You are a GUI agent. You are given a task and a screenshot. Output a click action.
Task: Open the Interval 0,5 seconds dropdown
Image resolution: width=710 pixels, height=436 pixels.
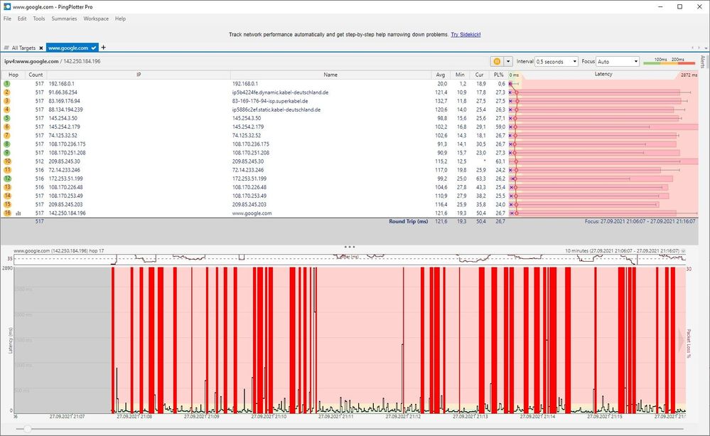[x=556, y=61]
